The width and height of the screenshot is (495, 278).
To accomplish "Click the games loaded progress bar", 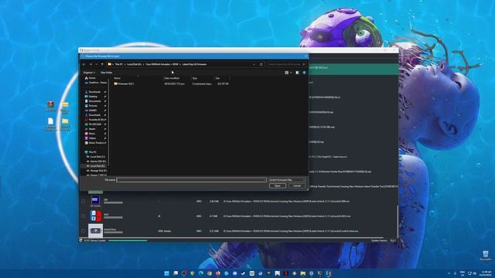I will click(x=128, y=240).
